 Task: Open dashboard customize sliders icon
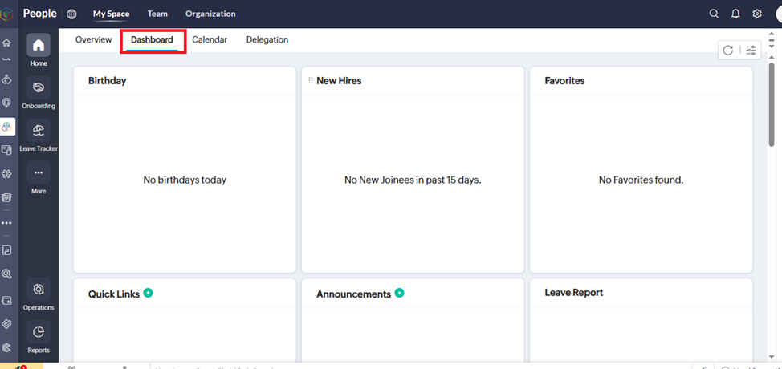[751, 51]
